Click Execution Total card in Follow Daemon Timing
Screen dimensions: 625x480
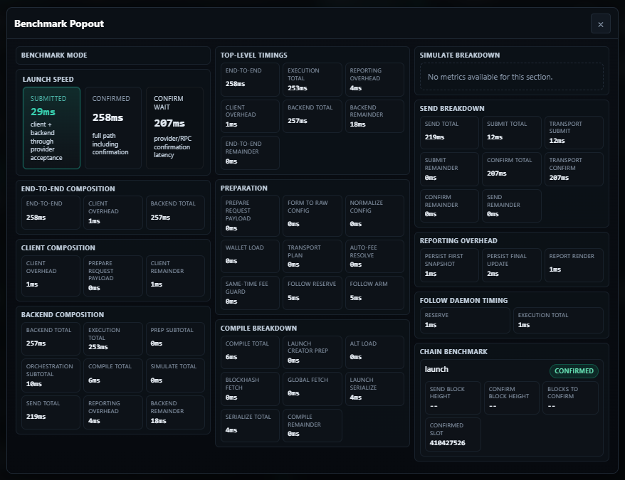(558, 320)
